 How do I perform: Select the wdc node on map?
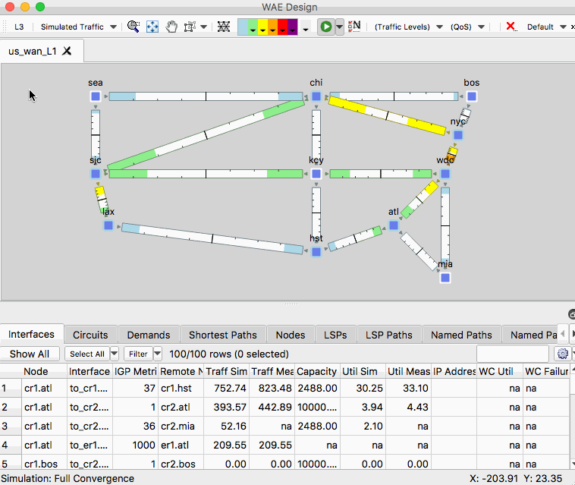point(445,174)
